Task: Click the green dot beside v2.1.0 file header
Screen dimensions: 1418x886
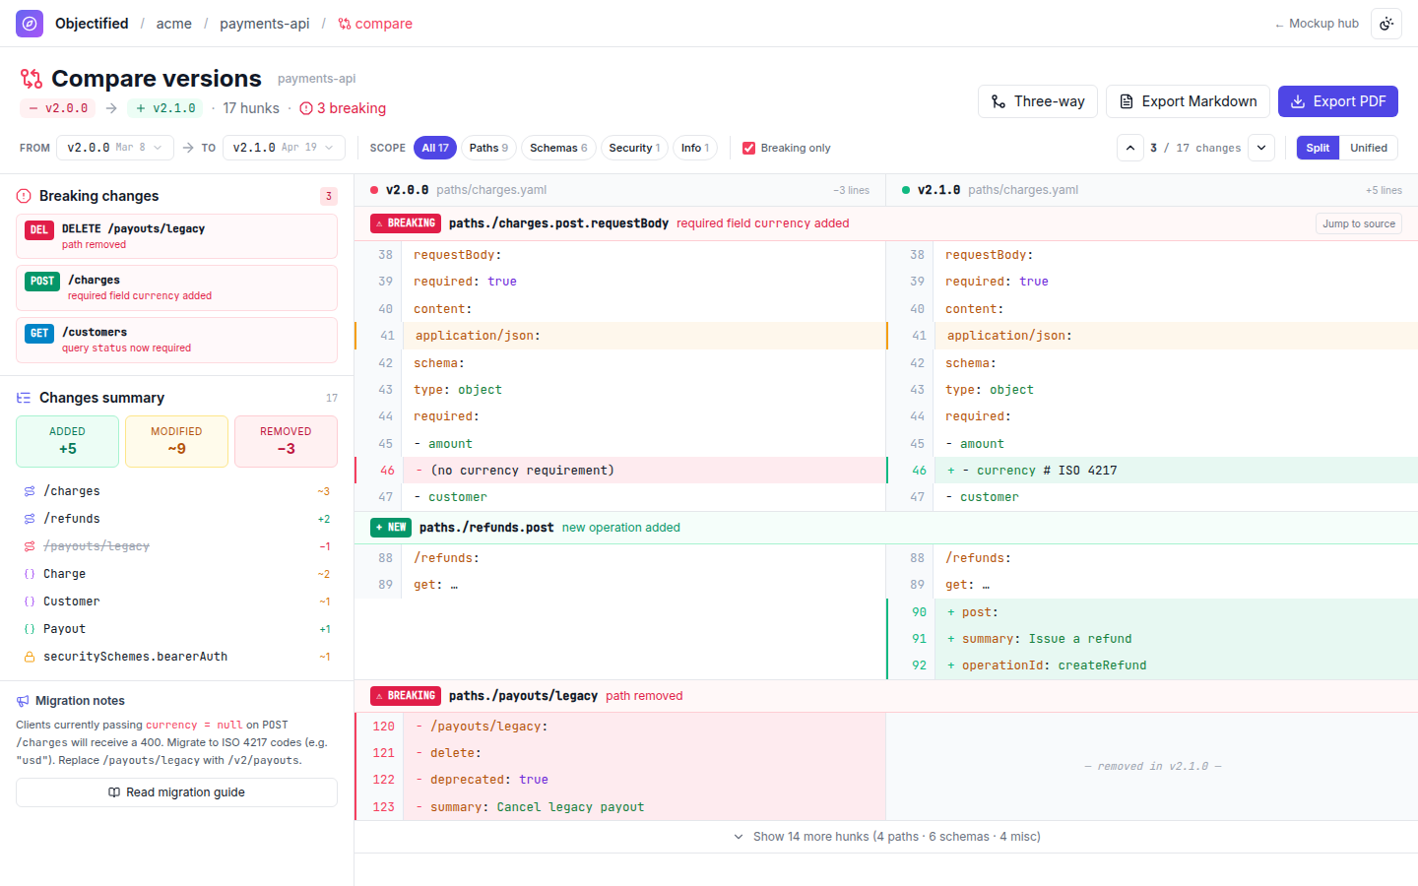Action: point(906,190)
